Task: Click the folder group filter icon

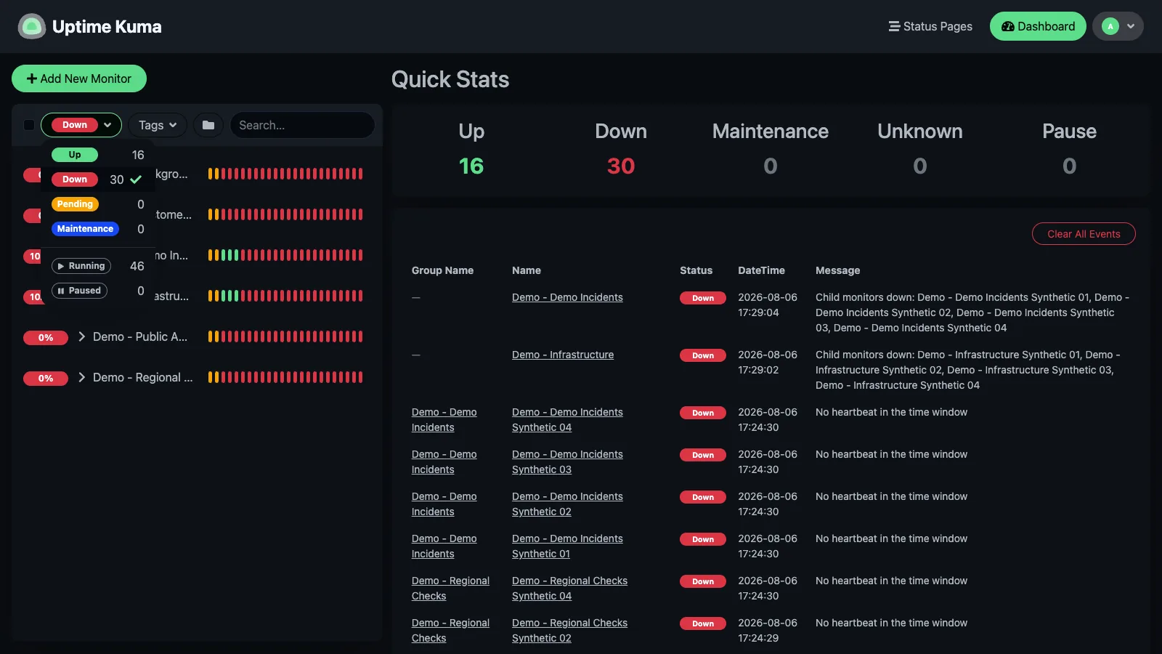Action: (x=208, y=125)
